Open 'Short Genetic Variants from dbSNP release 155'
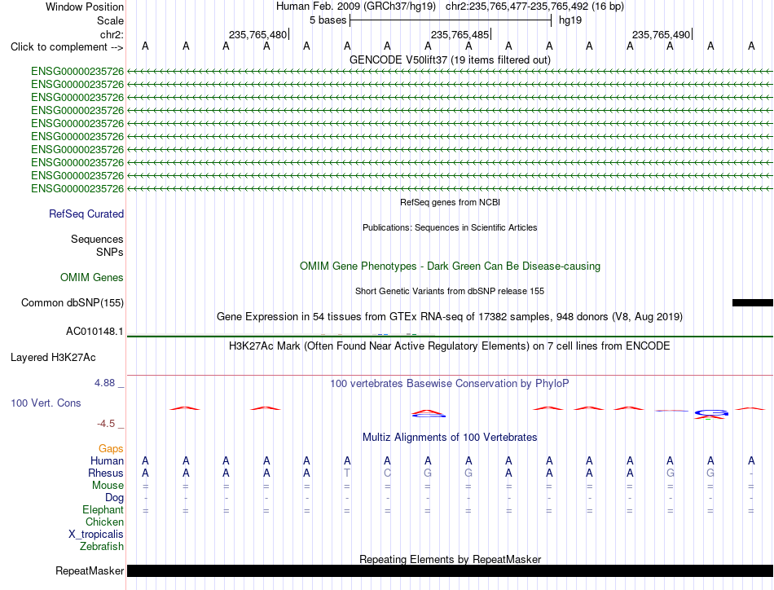This screenshot has width=774, height=590. [x=450, y=291]
